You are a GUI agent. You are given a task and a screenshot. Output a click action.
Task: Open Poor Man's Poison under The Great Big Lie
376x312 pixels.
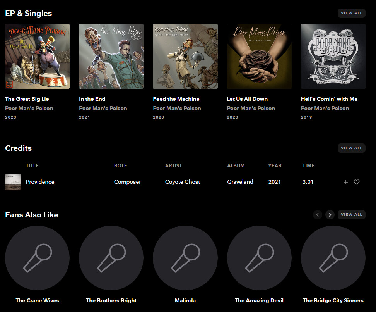coord(29,108)
